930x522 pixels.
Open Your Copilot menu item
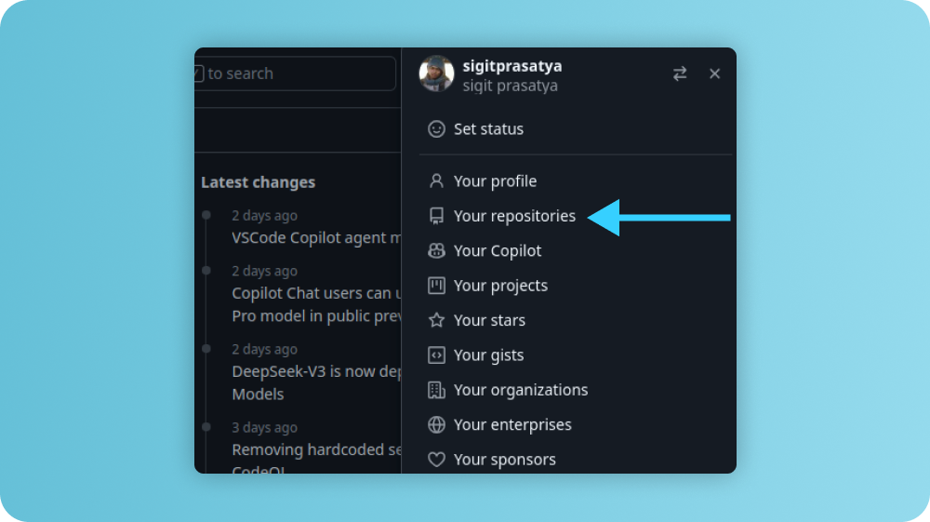498,250
